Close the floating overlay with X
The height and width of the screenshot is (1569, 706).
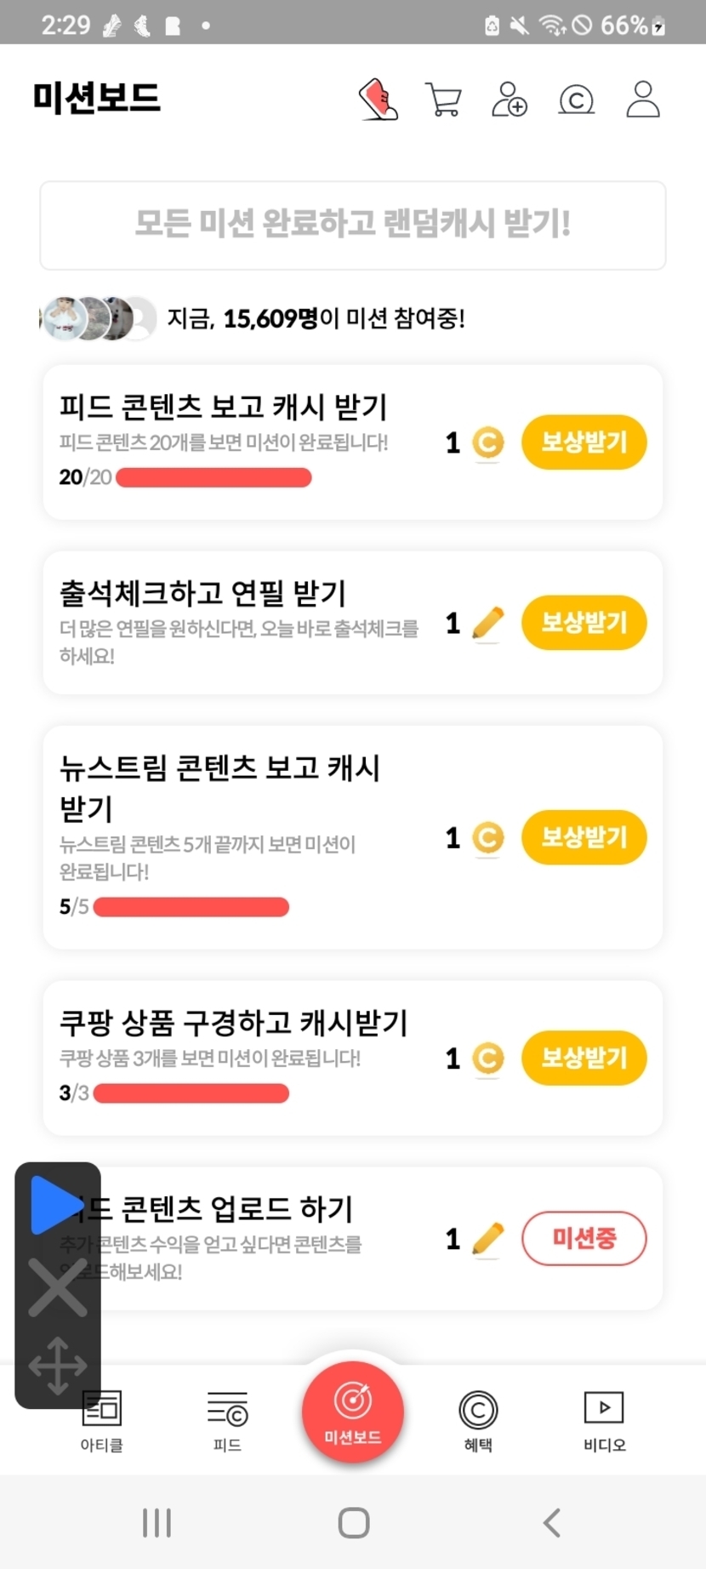(x=58, y=1287)
